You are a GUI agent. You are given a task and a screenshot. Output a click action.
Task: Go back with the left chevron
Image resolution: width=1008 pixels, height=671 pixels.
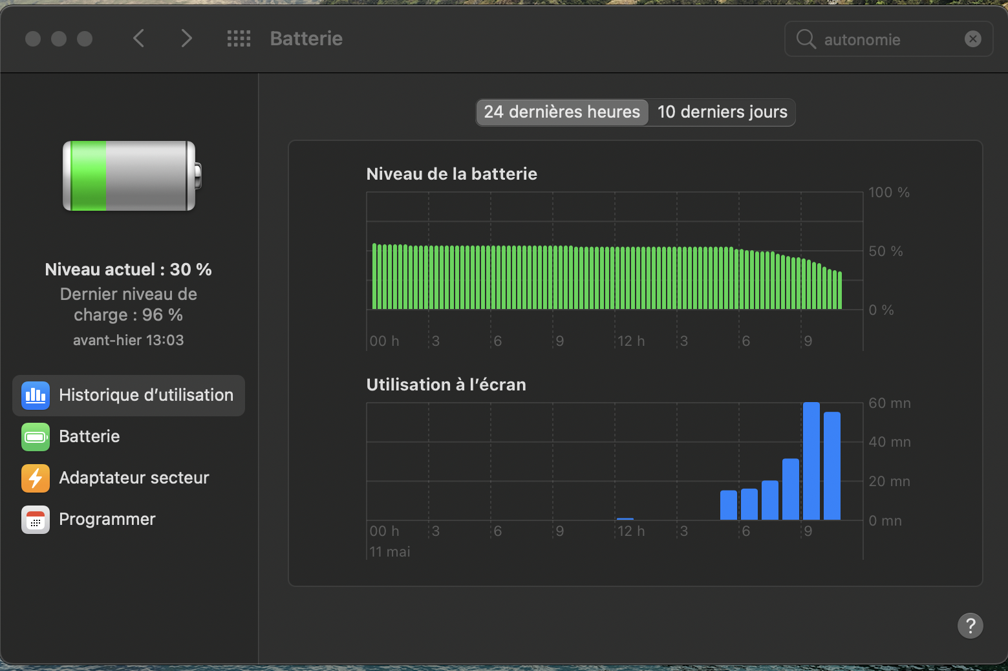pos(138,39)
